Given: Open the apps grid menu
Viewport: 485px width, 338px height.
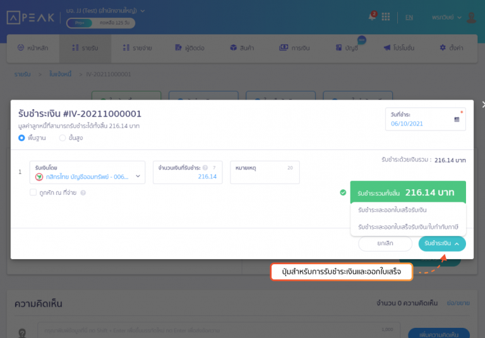Looking at the screenshot, I should click(386, 17).
